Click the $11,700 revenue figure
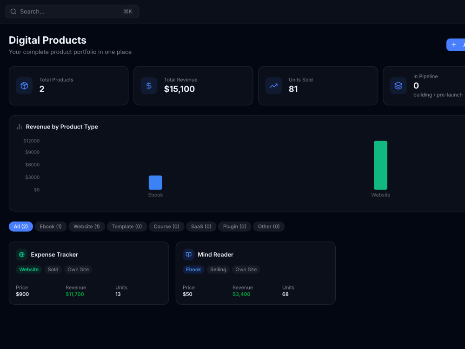The width and height of the screenshot is (465, 349). click(75, 294)
